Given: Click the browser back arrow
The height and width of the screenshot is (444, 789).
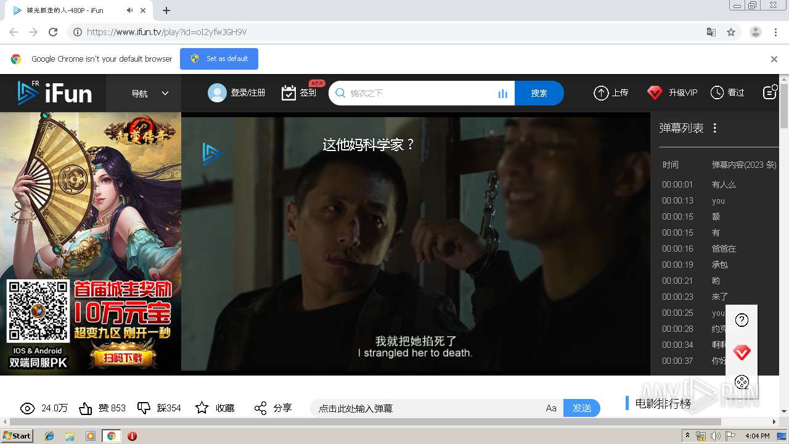Looking at the screenshot, I should (x=14, y=32).
